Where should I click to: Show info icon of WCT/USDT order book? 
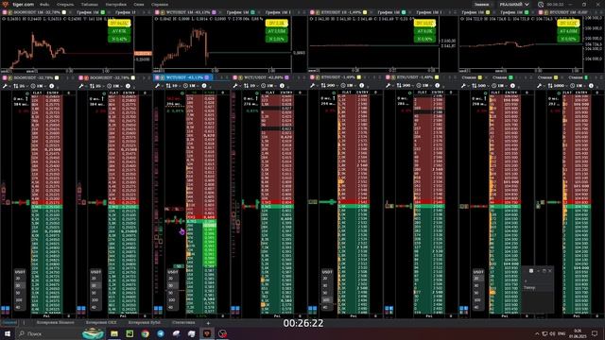282,86
